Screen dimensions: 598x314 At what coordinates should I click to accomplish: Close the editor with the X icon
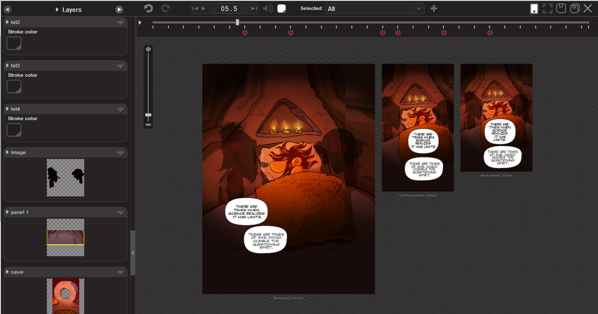coord(587,8)
